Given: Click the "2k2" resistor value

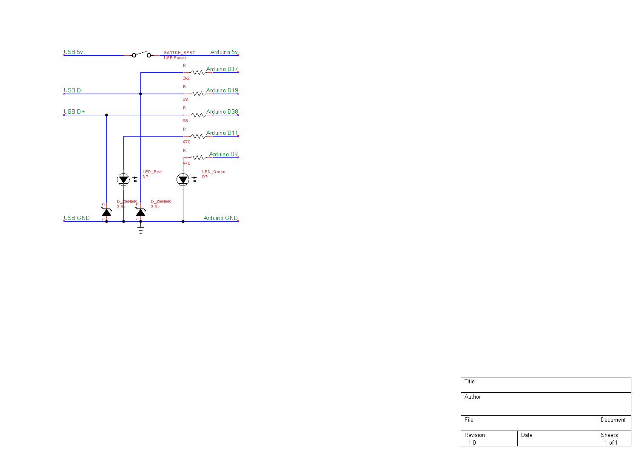Looking at the screenshot, I should (x=186, y=78).
